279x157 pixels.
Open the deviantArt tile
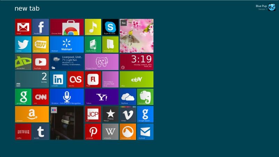coord(23,62)
